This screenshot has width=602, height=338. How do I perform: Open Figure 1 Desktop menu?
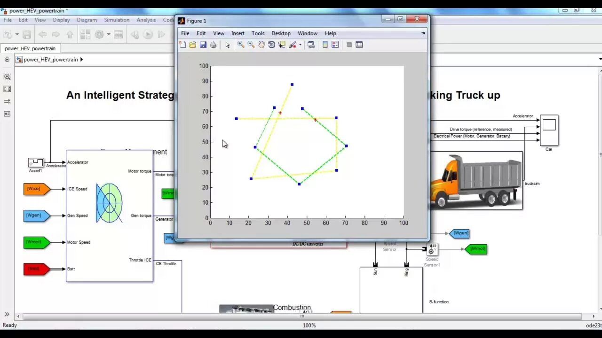coord(281,33)
